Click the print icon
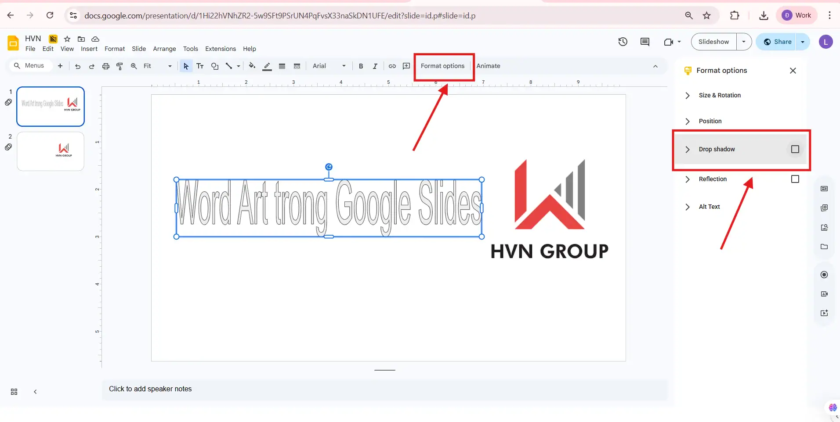 pyautogui.click(x=106, y=66)
